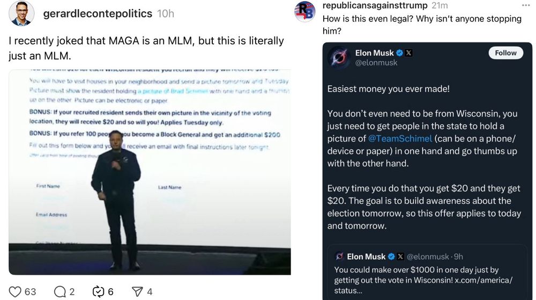The width and height of the screenshot is (536, 300).
Task: Open republicansagainsttrump username link
Action: point(375,5)
